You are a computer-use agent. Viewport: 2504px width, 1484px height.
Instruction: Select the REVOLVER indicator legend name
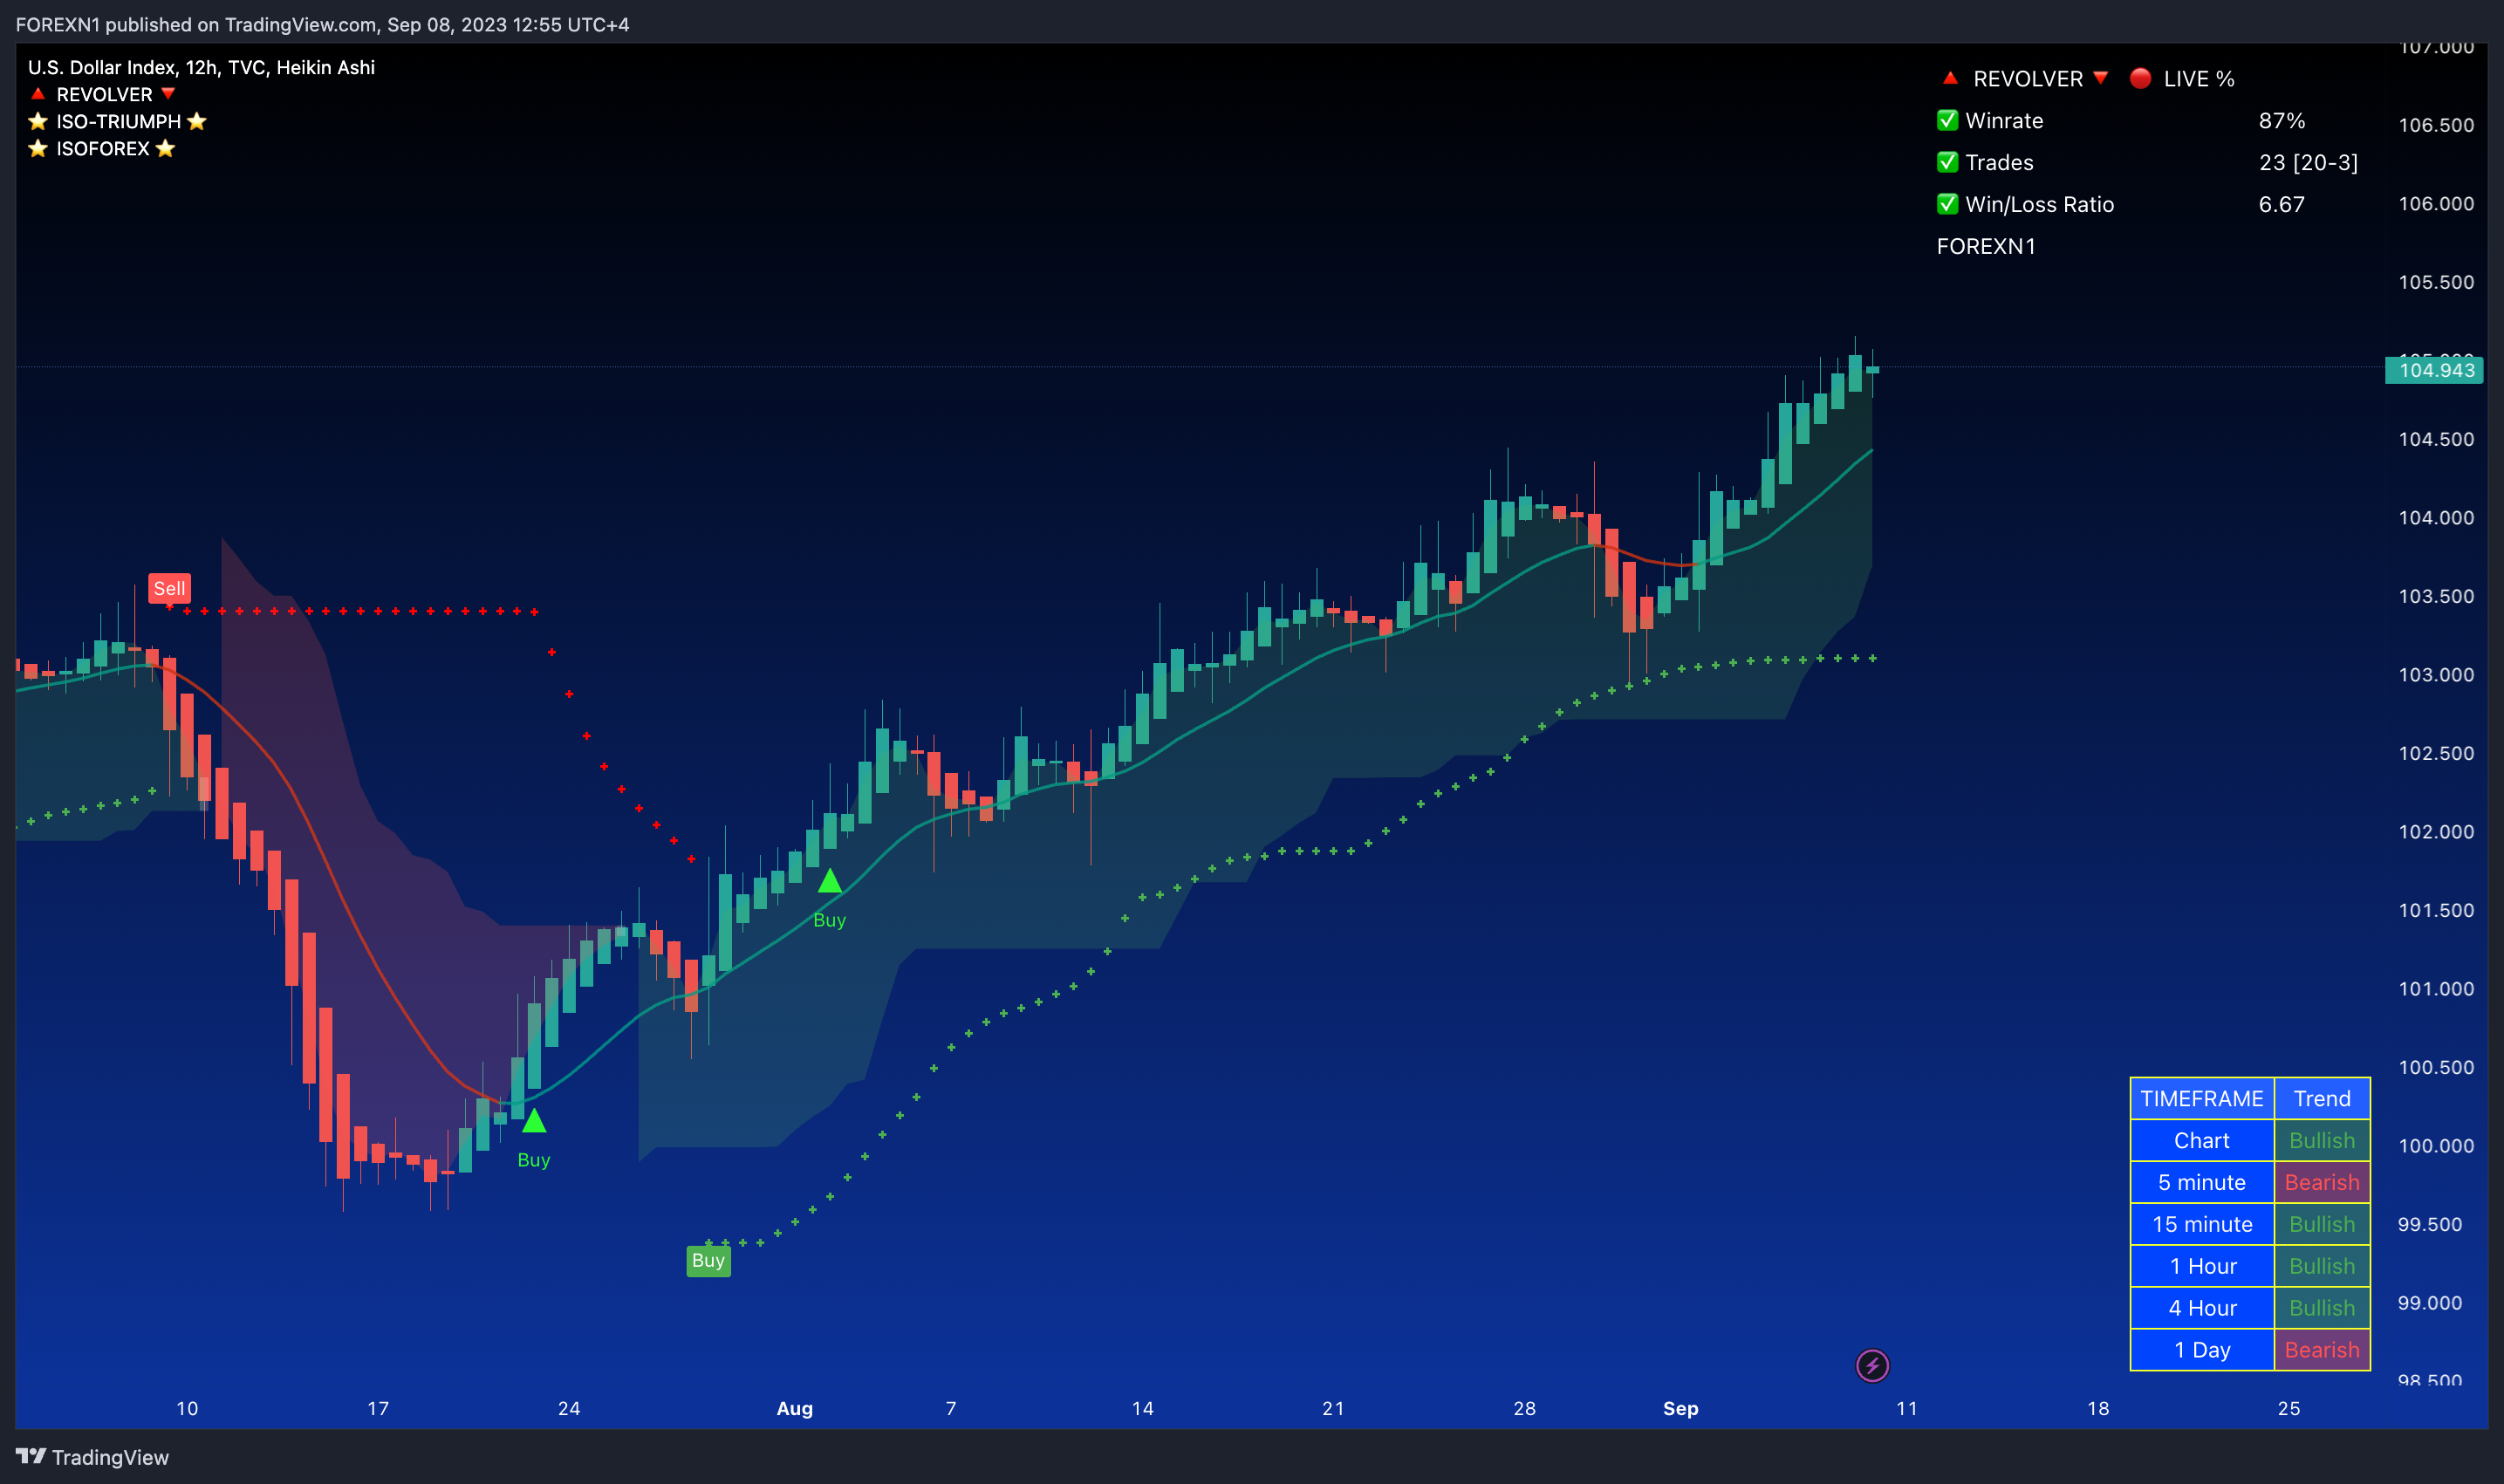(x=104, y=94)
